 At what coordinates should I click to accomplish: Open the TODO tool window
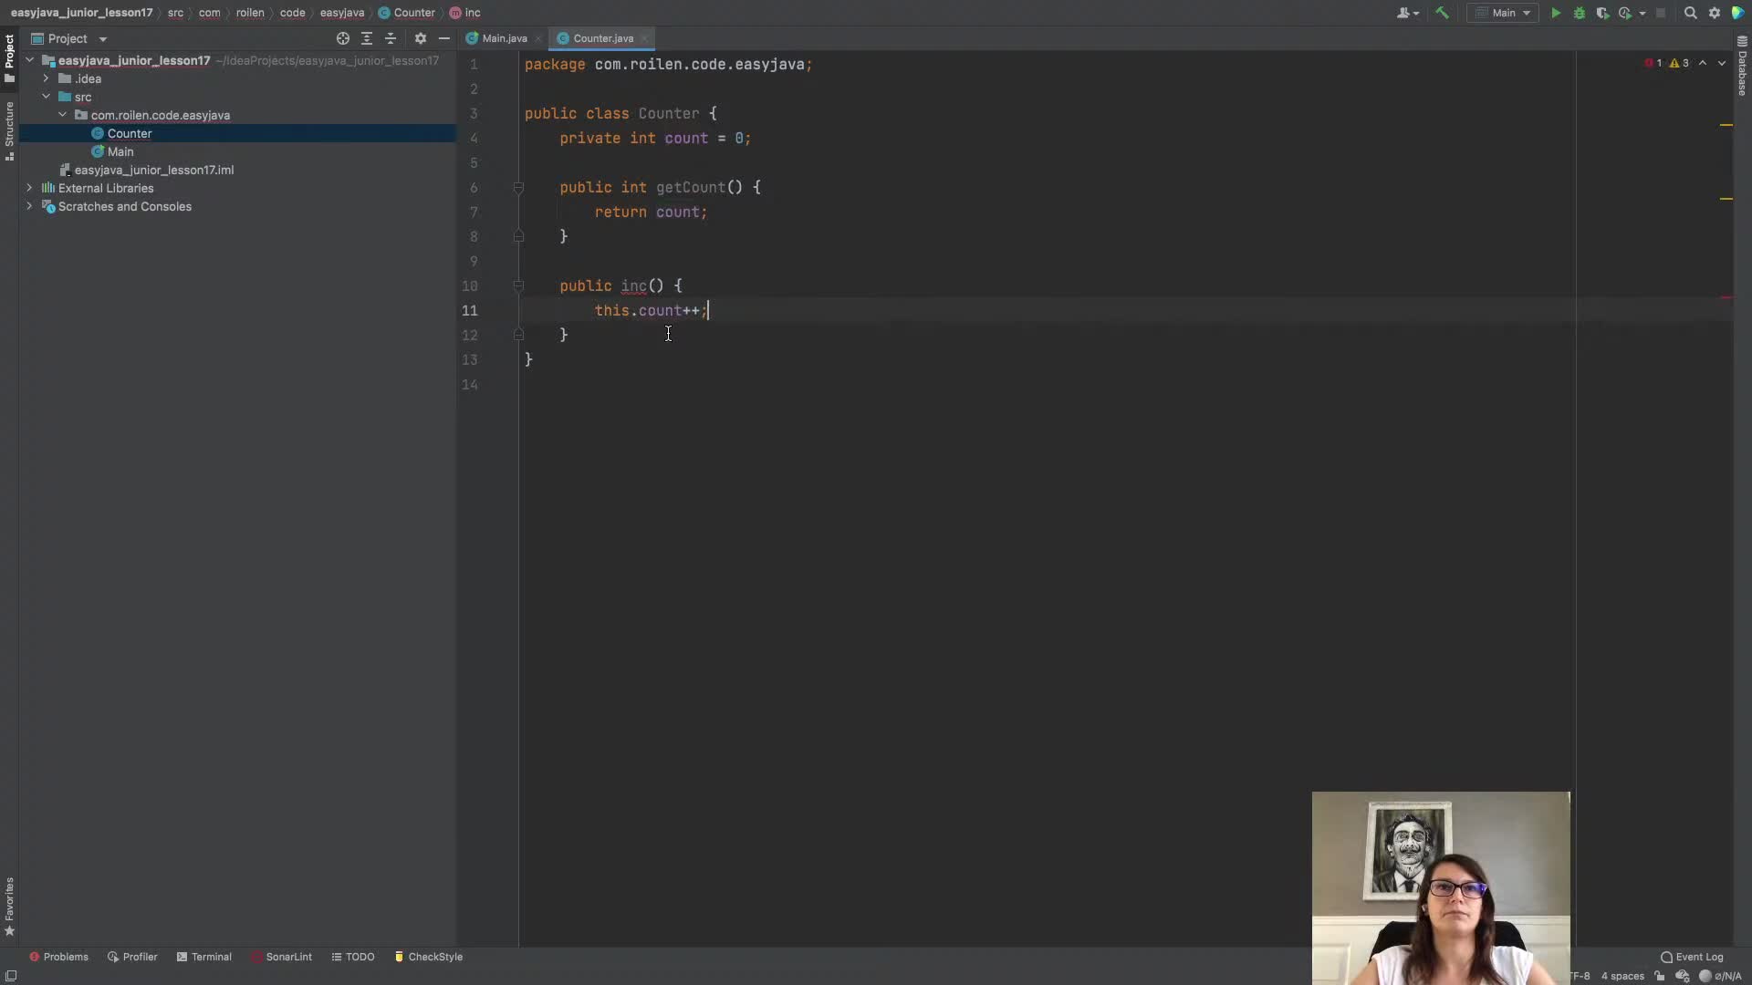tap(352, 957)
